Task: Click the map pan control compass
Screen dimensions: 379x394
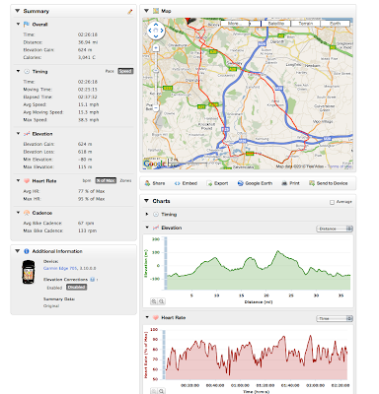Action: [x=156, y=31]
